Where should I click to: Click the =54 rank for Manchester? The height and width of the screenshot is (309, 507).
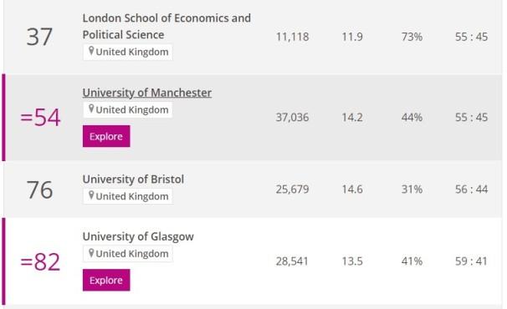pos(40,117)
